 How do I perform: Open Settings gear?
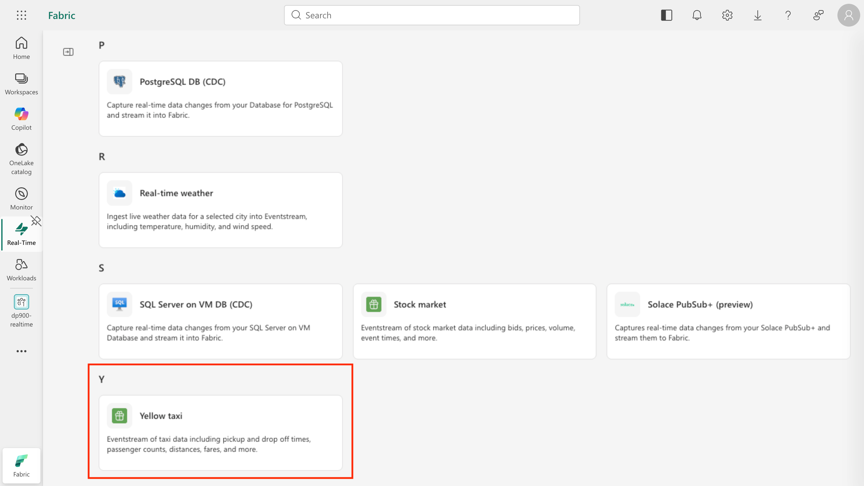pyautogui.click(x=727, y=15)
